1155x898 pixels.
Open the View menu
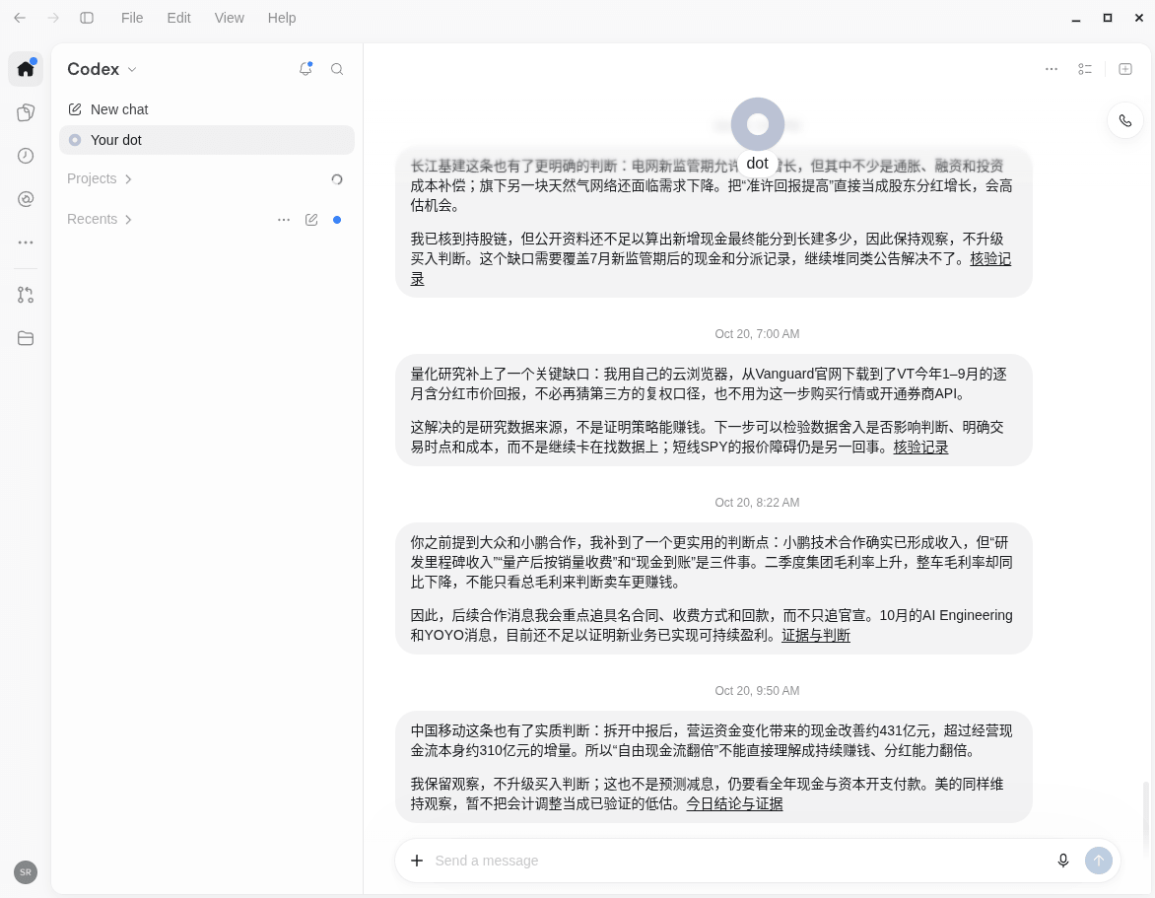(229, 18)
